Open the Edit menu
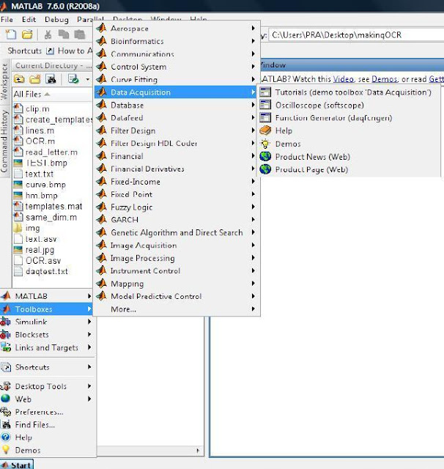Viewport: 444px width, 469px height. click(29, 20)
